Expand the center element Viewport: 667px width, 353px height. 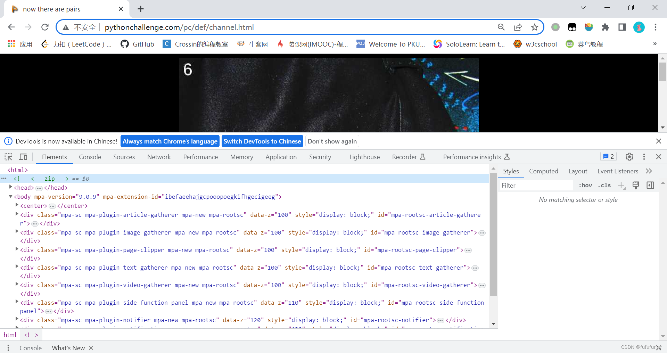pyautogui.click(x=16, y=205)
